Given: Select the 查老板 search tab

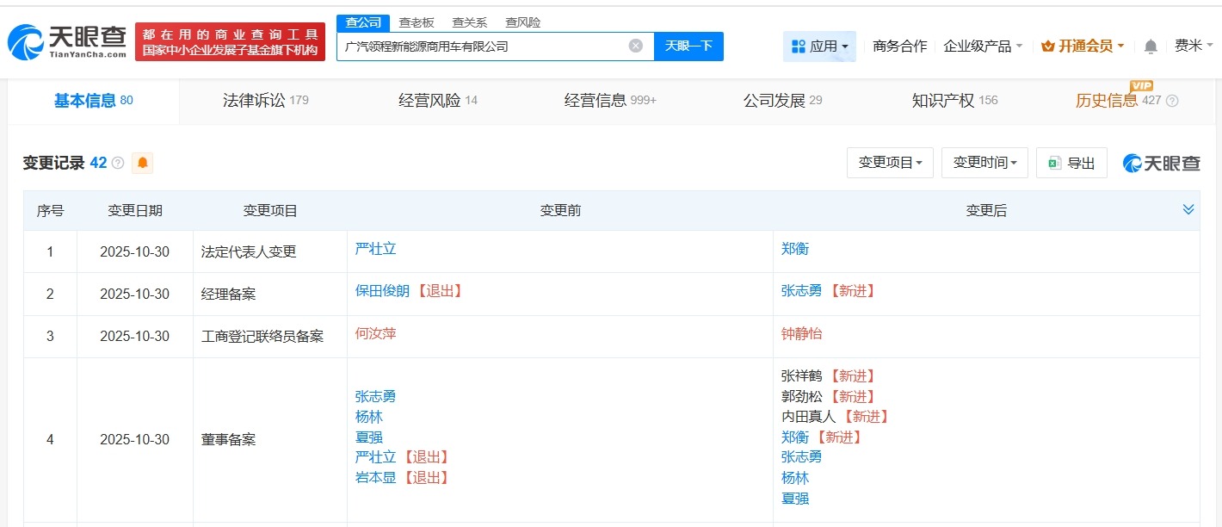Looking at the screenshot, I should [x=417, y=22].
